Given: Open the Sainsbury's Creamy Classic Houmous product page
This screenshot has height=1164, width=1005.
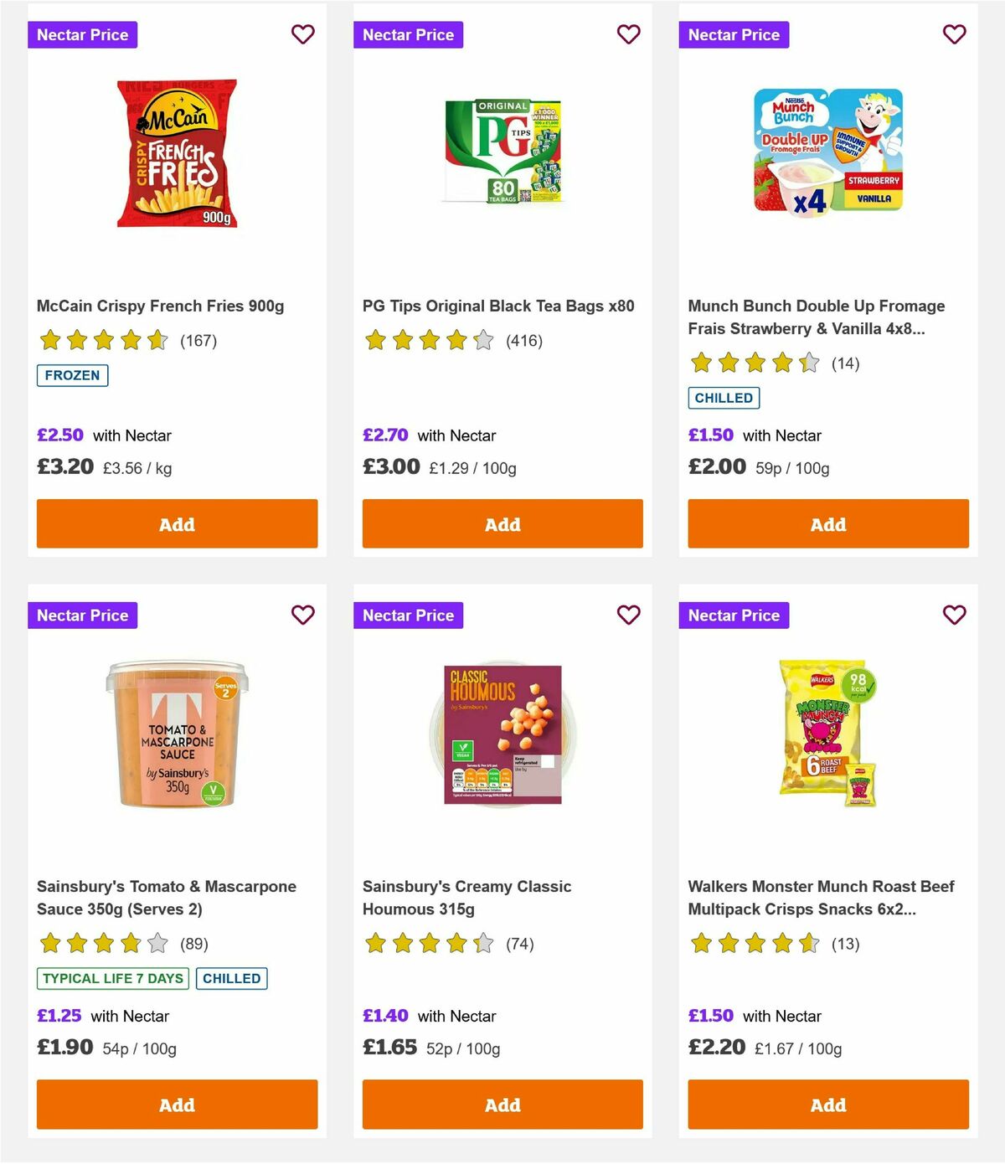Looking at the screenshot, I should pyautogui.click(x=466, y=898).
